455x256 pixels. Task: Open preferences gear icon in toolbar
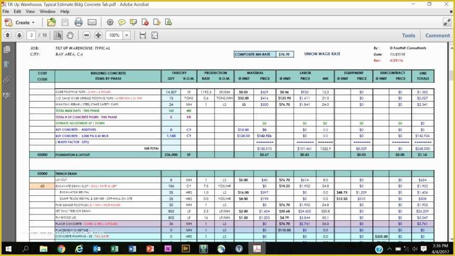tap(110, 22)
